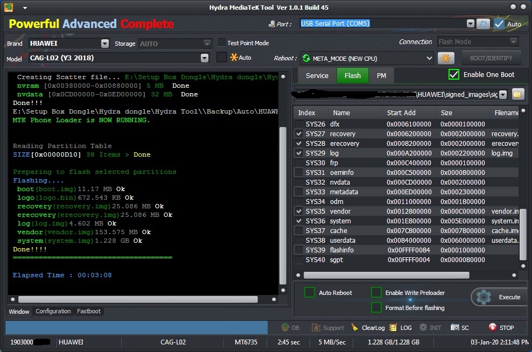Click the SC screenshot camera icon
The height and width of the screenshot is (352, 532).
click(454, 327)
